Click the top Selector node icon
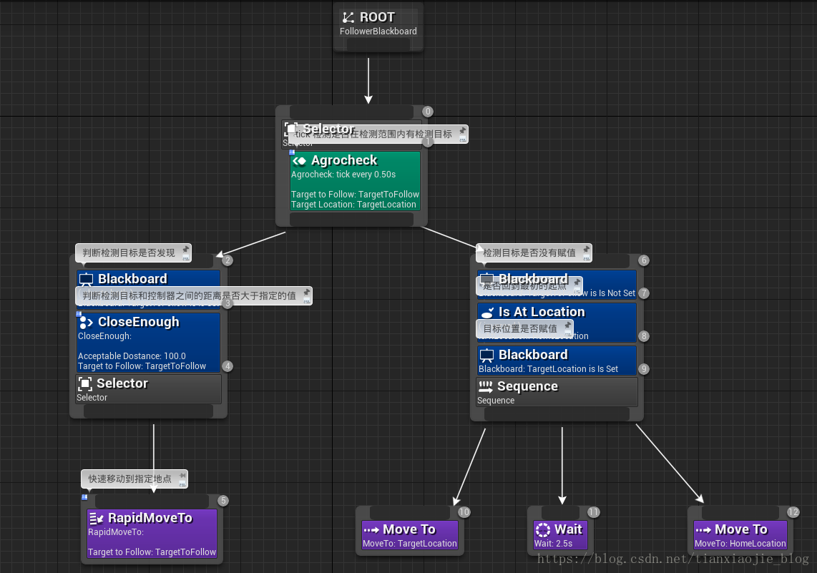Viewport: 817px width, 573px height. tap(290, 128)
